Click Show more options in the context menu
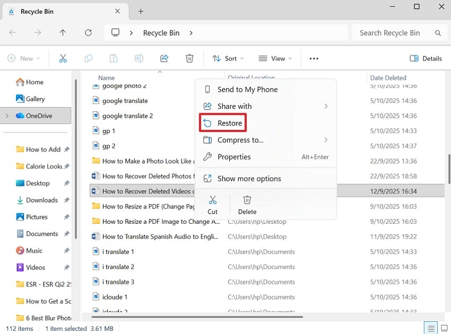 coord(249,179)
